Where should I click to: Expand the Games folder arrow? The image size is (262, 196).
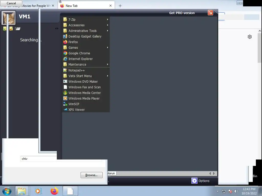click(x=108, y=48)
